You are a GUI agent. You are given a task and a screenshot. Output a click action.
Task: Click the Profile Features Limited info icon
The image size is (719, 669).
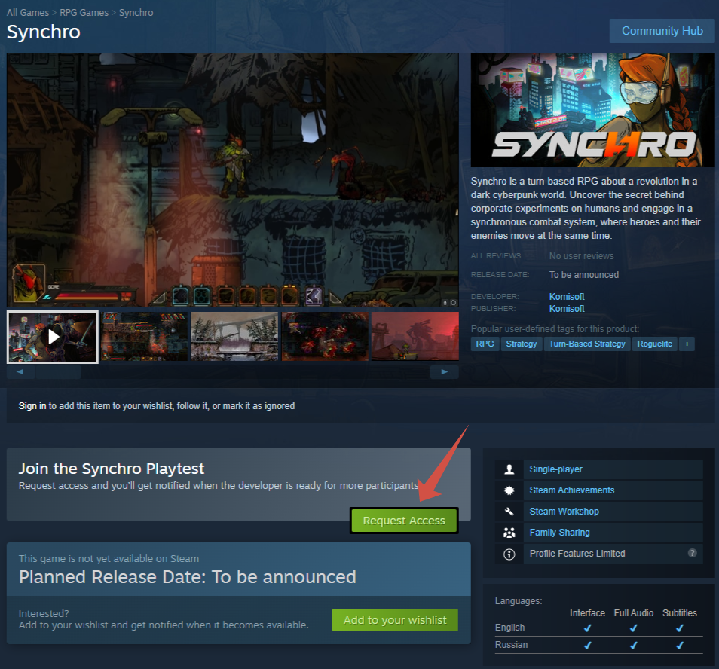click(509, 554)
